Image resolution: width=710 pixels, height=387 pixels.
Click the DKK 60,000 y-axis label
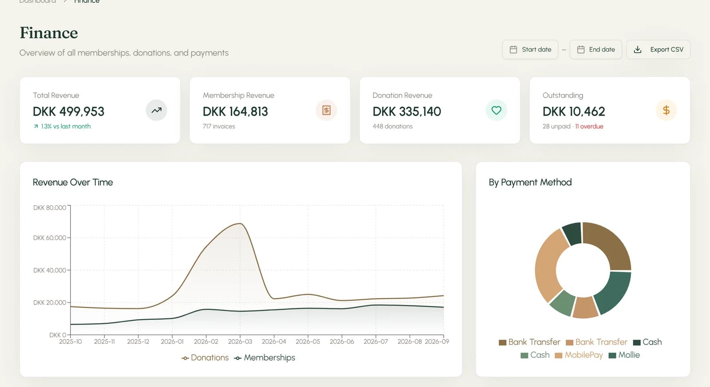[x=50, y=238]
